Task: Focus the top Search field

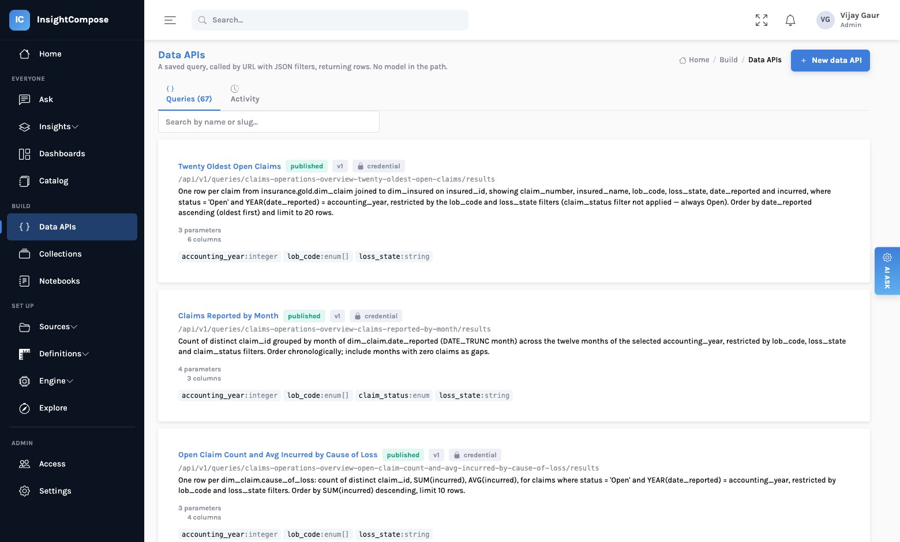Action: (330, 20)
